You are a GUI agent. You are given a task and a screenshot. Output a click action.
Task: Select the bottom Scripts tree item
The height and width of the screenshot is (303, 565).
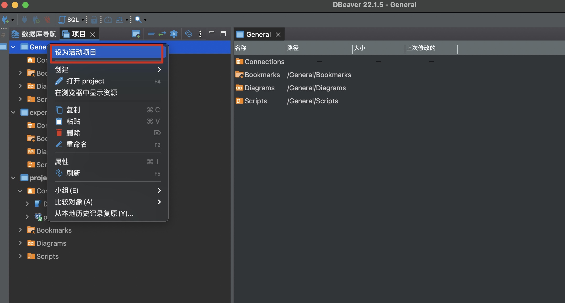click(x=43, y=256)
